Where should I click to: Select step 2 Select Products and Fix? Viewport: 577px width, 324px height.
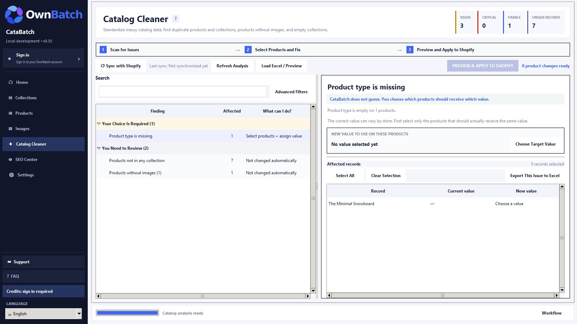(273, 50)
